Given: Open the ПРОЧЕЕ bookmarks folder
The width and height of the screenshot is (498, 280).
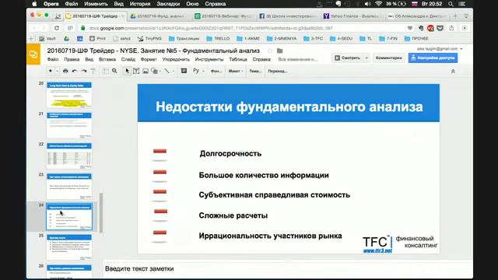Looking at the screenshot, I should (416, 38).
